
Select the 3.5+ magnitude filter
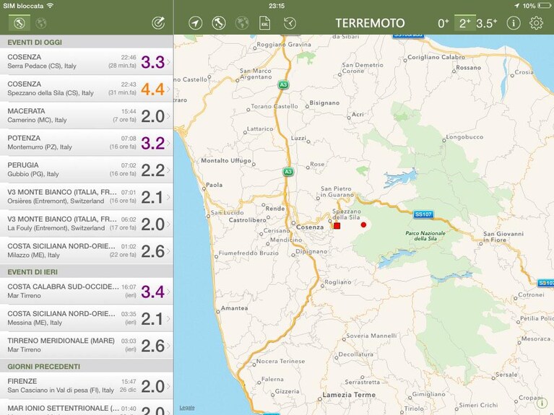tap(487, 23)
